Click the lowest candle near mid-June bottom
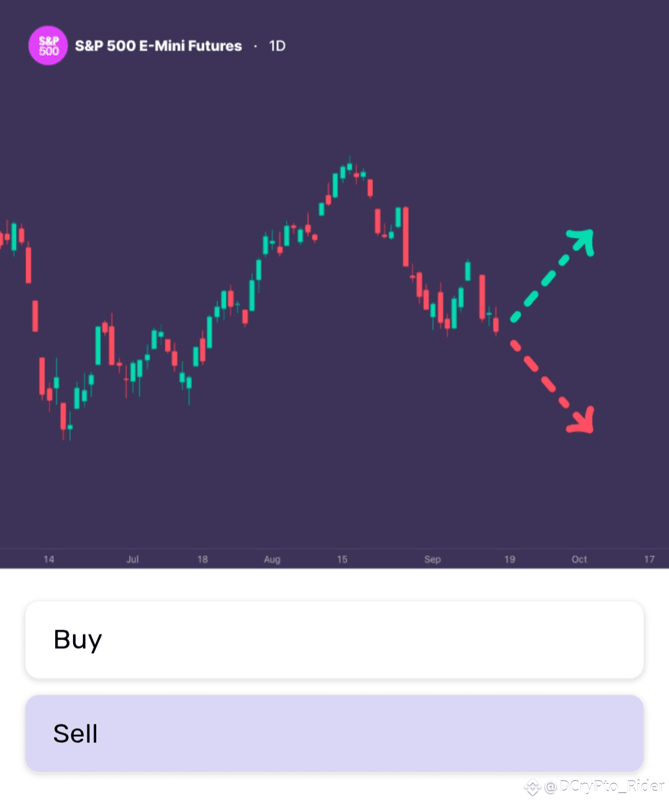Image resolution: width=669 pixels, height=803 pixels. pyautogui.click(x=63, y=417)
